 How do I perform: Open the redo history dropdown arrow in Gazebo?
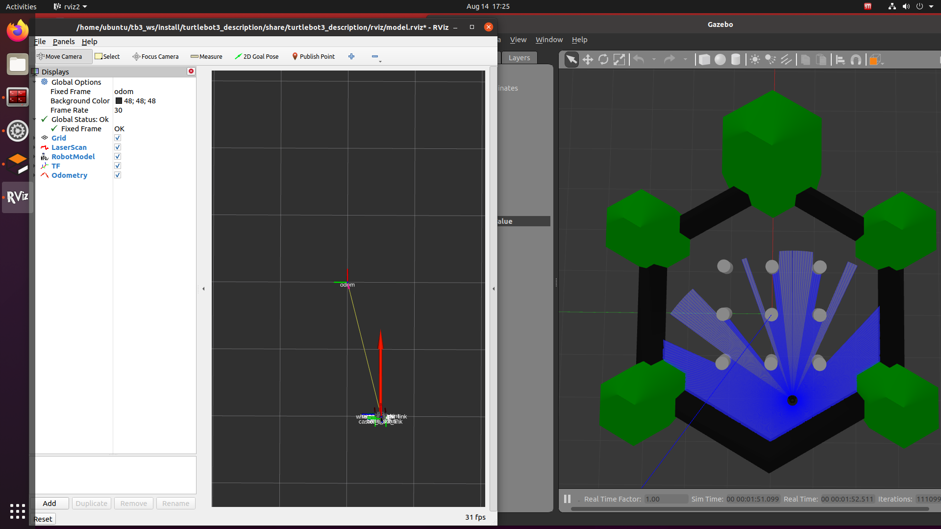pyautogui.click(x=685, y=60)
